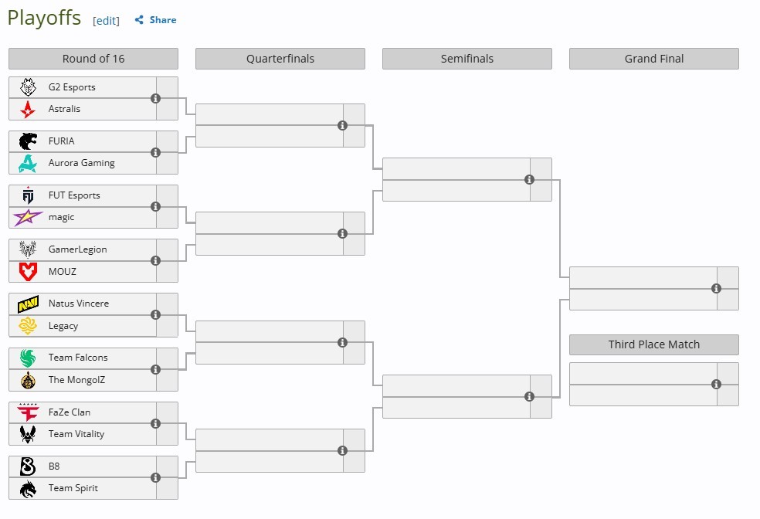760x519 pixels.
Task: Show details for B8 vs Team Spirit
Action: pyautogui.click(x=155, y=477)
